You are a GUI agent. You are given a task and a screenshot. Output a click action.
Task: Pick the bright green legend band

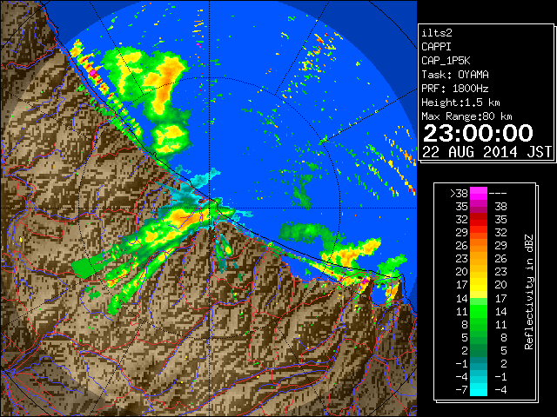point(479,311)
